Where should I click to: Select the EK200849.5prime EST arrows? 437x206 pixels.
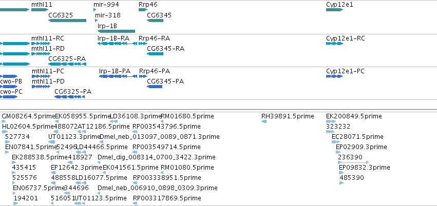click(331, 121)
